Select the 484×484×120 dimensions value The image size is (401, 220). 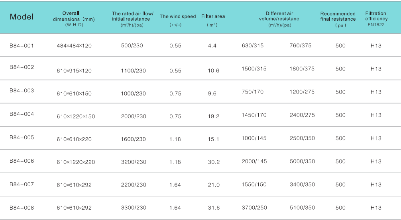(x=74, y=46)
